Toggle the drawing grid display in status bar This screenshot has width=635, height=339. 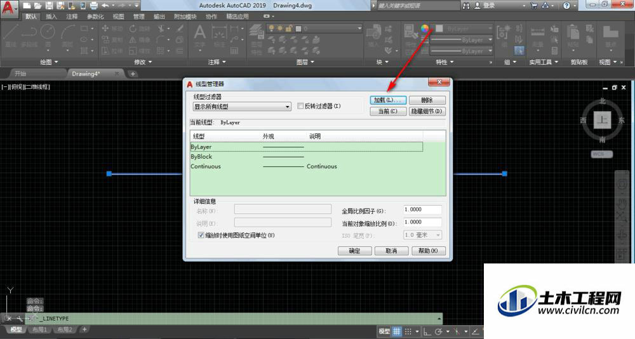tap(396, 331)
